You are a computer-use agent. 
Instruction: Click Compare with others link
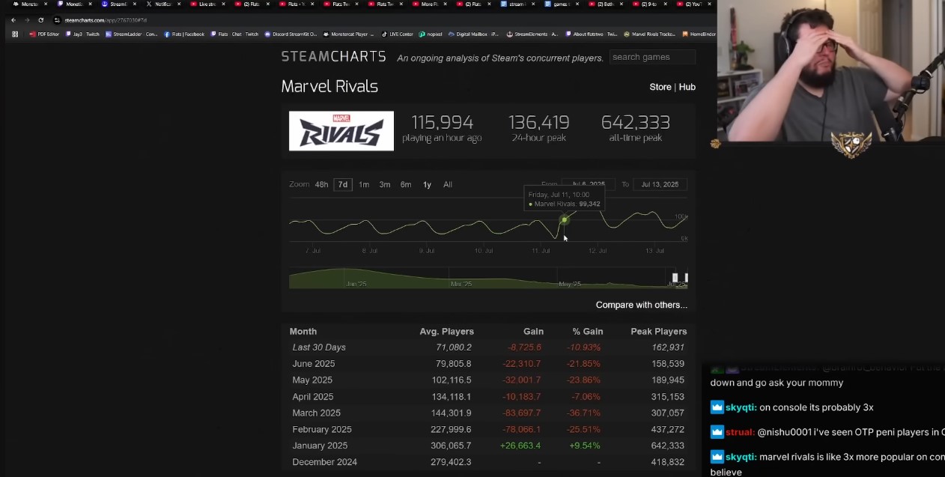(x=642, y=305)
